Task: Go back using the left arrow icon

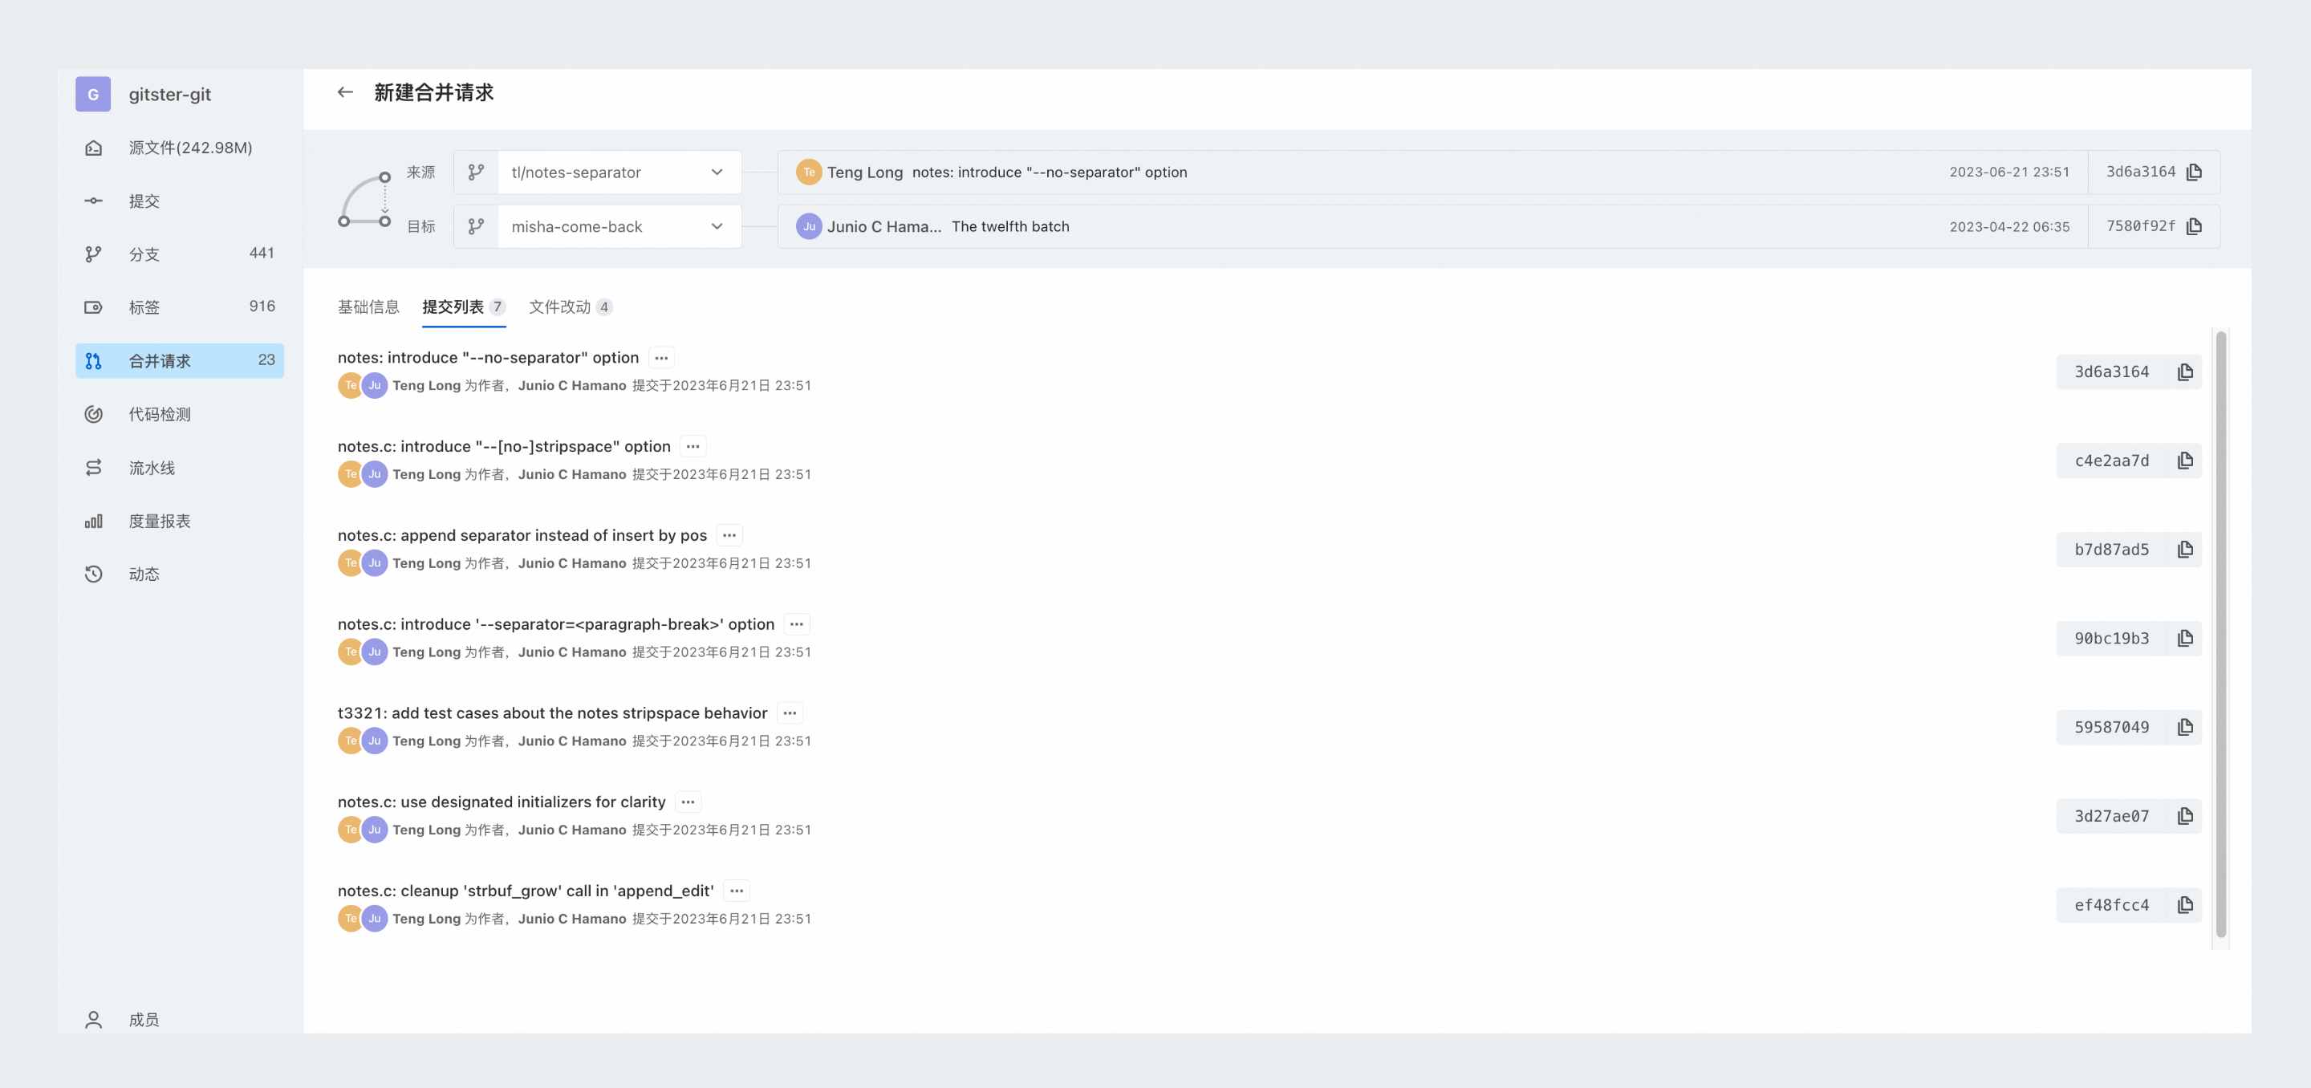Action: click(x=345, y=92)
